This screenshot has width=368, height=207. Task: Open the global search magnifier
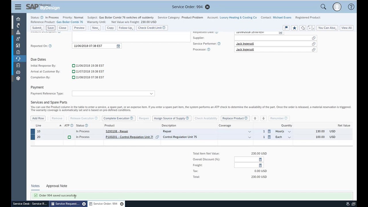[323, 7]
